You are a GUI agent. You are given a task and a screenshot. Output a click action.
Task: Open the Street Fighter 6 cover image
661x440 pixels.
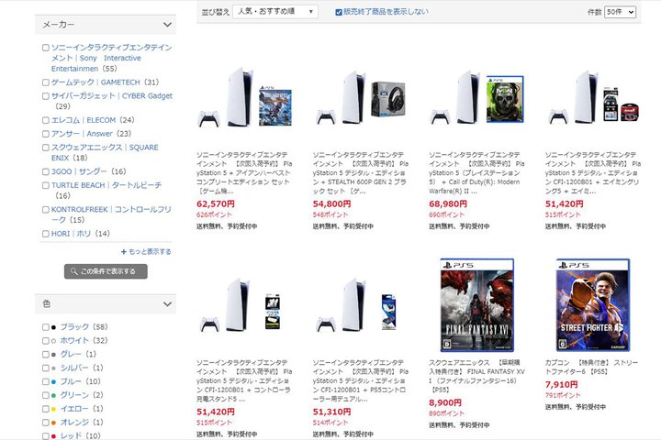(x=593, y=305)
